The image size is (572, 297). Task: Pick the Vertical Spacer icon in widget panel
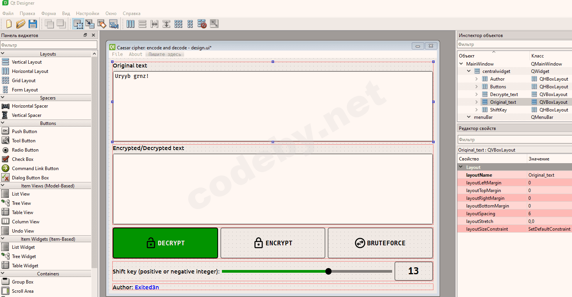tap(5, 115)
